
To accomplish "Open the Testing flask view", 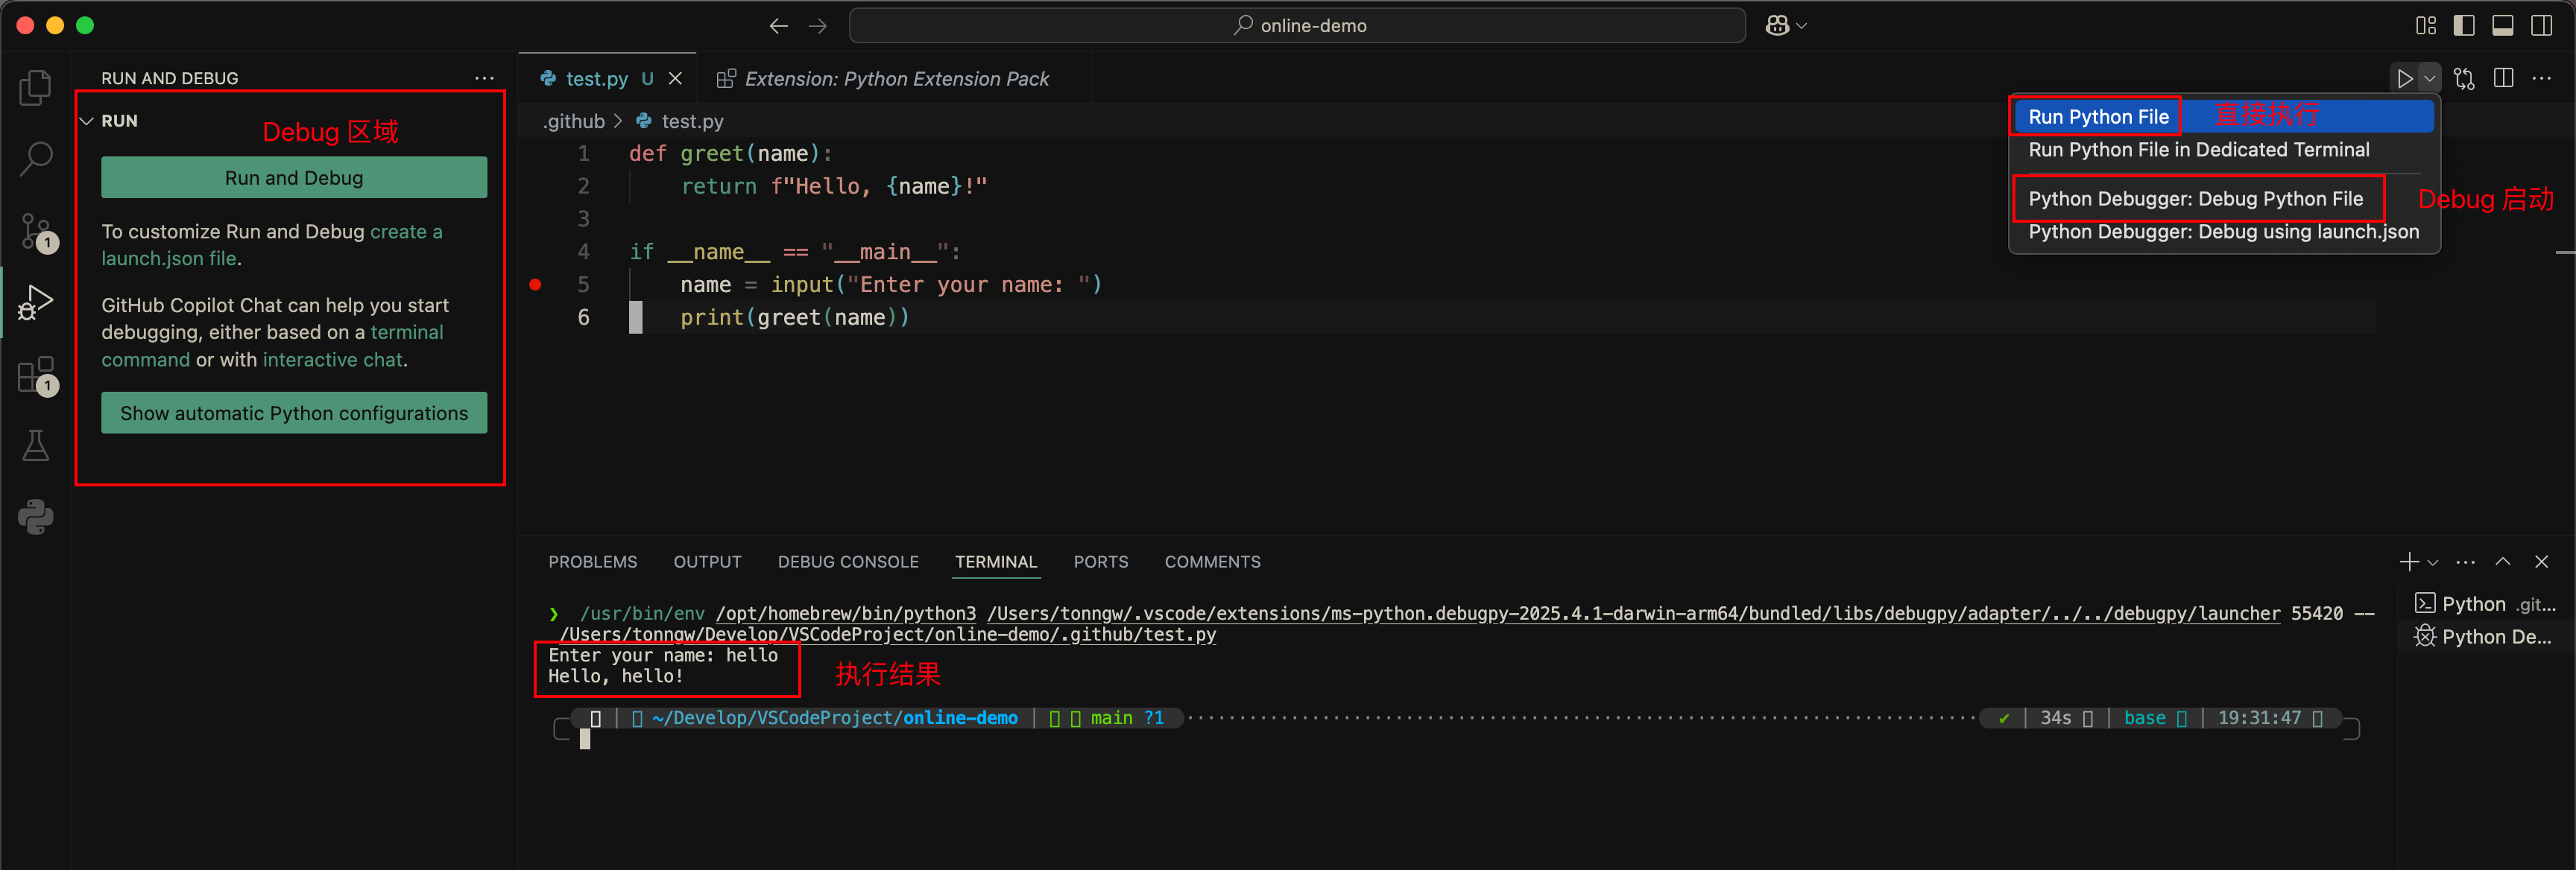I will (x=36, y=445).
